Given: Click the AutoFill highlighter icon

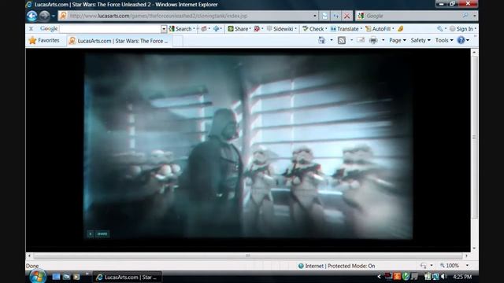Looking at the screenshot, I should (x=401, y=29).
